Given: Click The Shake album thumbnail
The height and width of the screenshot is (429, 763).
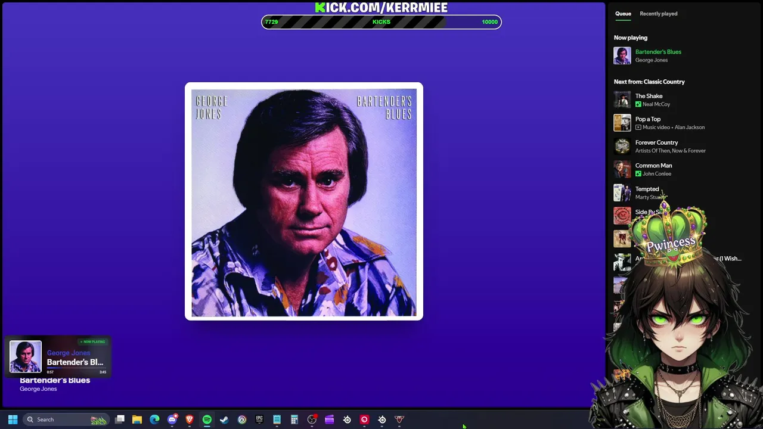Looking at the screenshot, I should (622, 100).
